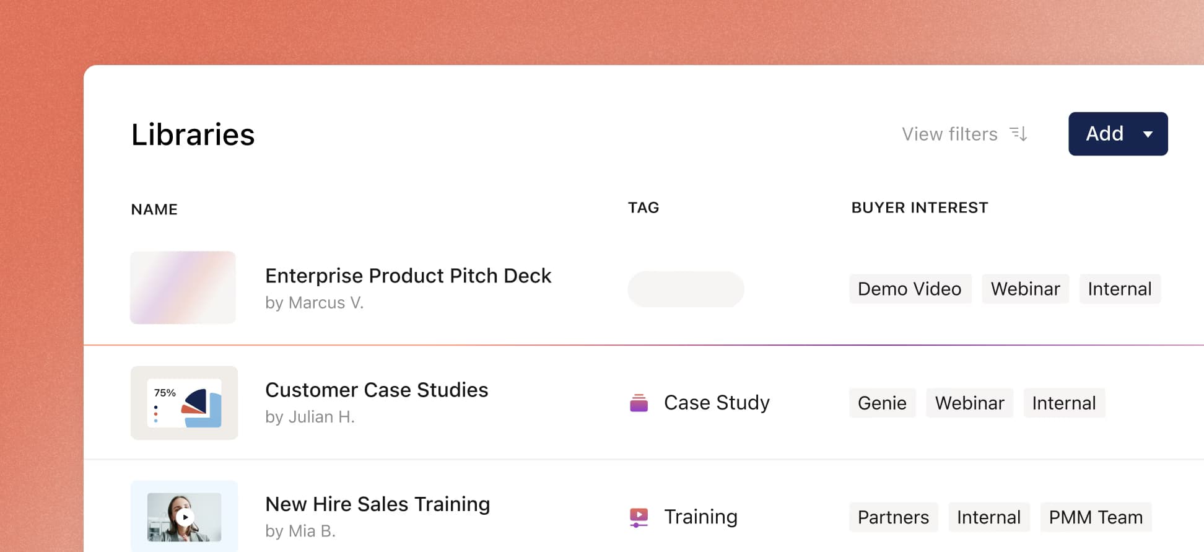The width and height of the screenshot is (1204, 552).
Task: Click the Training tag icon
Action: tap(639, 517)
